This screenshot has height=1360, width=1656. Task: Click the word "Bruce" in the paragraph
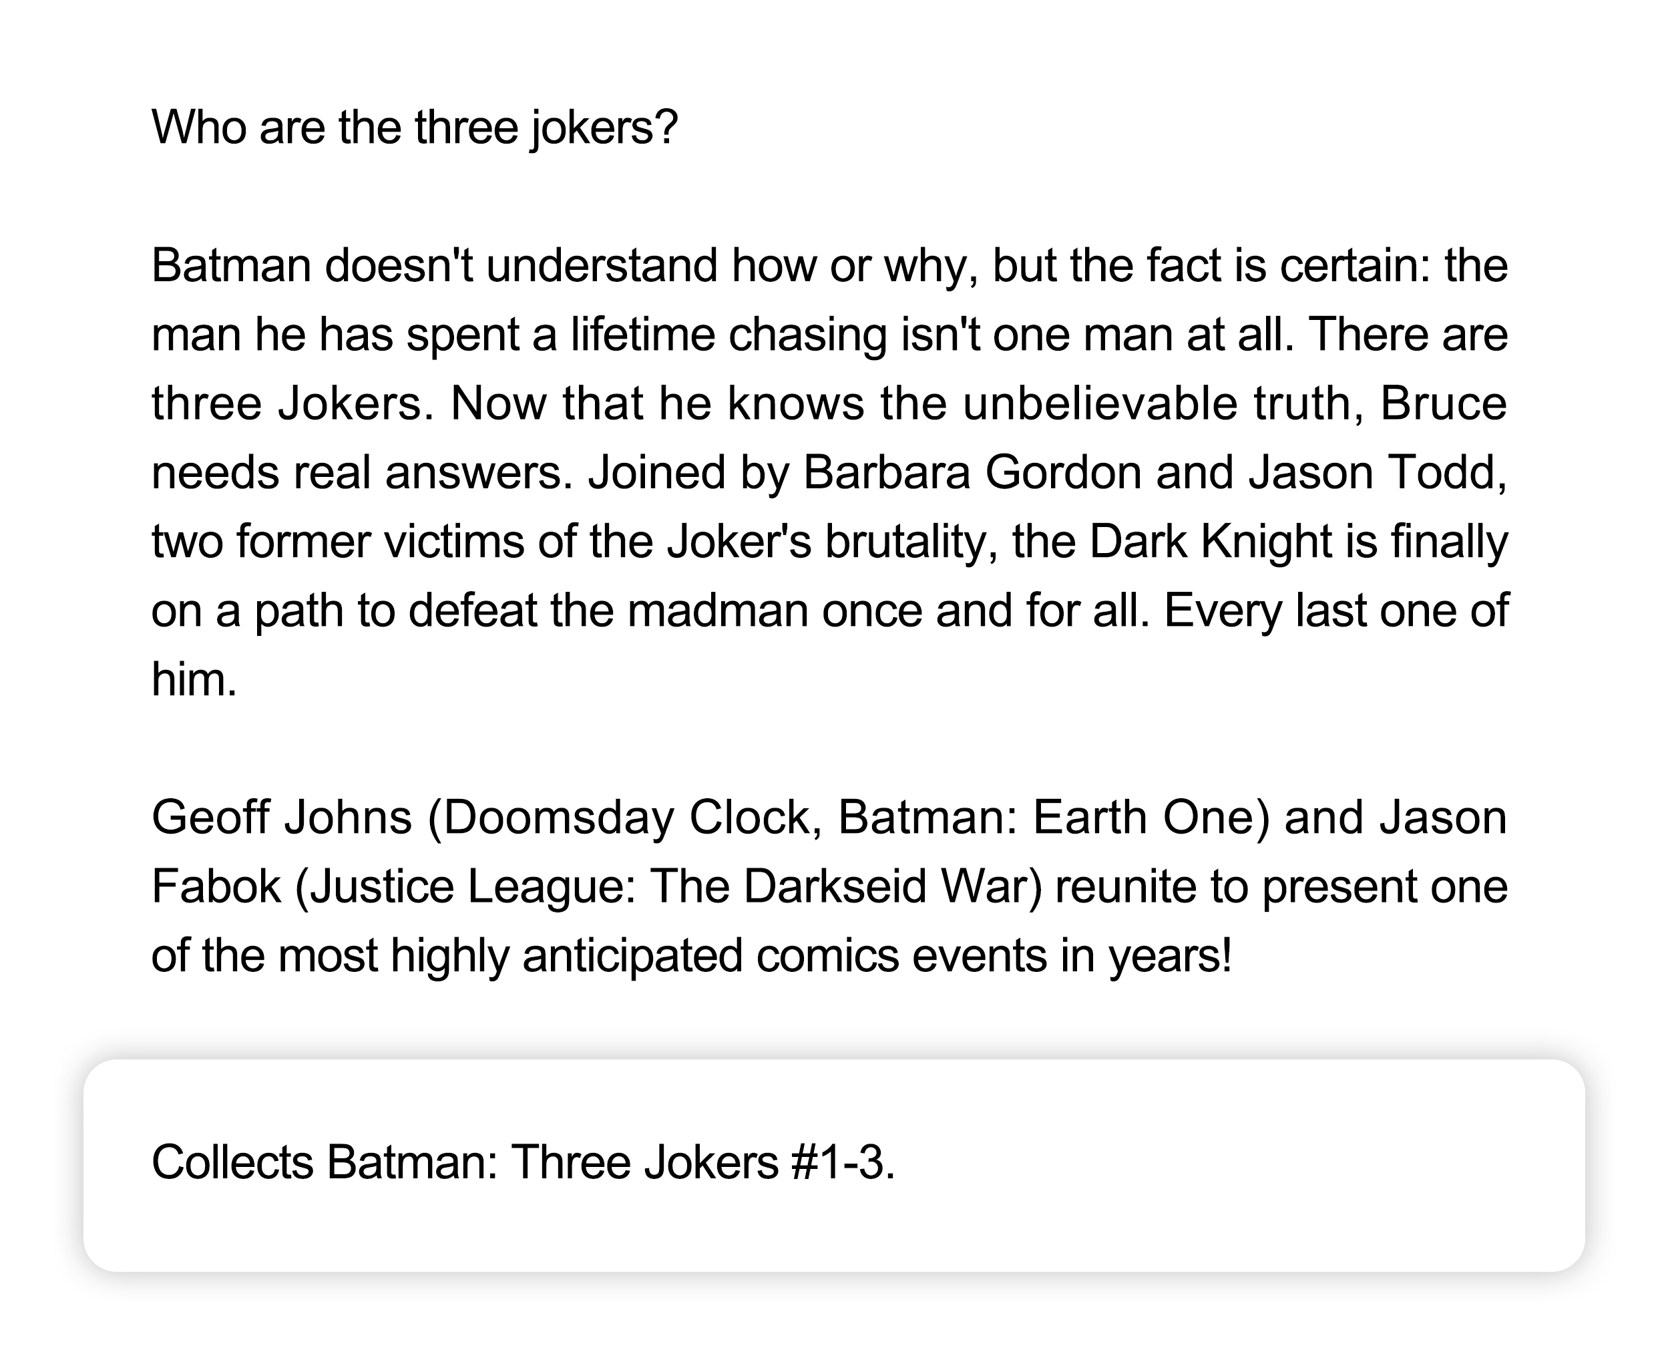[1442, 403]
